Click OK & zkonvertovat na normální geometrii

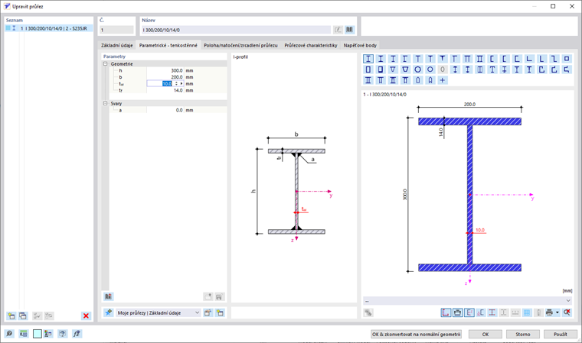coord(416,334)
